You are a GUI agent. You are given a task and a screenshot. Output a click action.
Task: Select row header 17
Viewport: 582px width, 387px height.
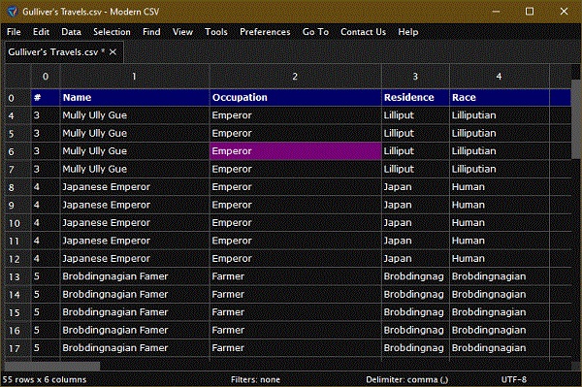pyautogui.click(x=17, y=348)
